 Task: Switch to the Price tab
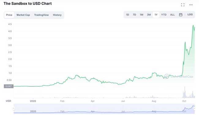point(9,15)
